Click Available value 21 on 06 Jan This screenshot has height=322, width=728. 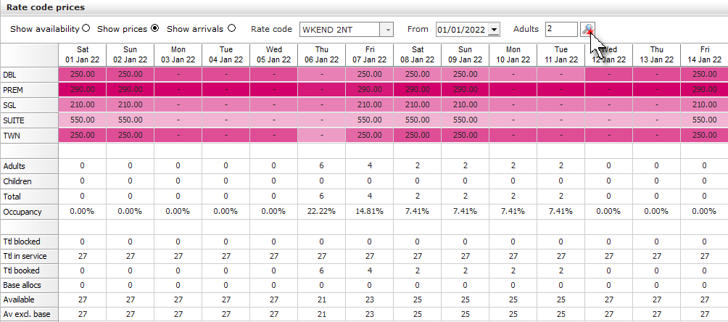[x=322, y=300]
